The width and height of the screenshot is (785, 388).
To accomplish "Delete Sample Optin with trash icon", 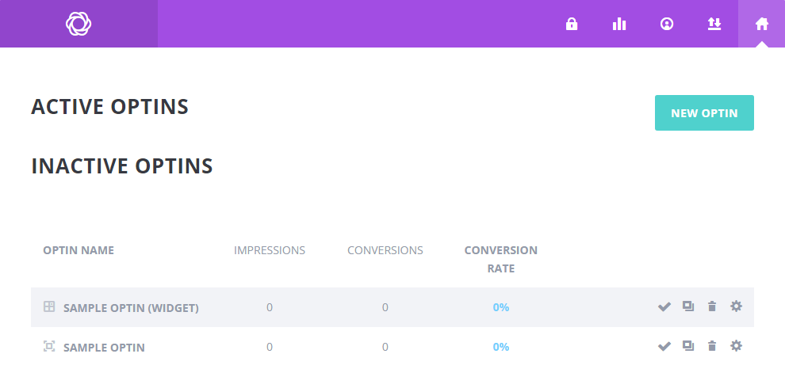I will [712, 346].
